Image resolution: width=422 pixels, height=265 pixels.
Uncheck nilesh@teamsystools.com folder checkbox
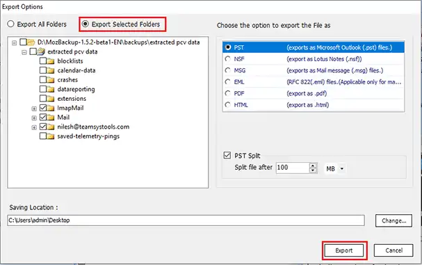43,127
